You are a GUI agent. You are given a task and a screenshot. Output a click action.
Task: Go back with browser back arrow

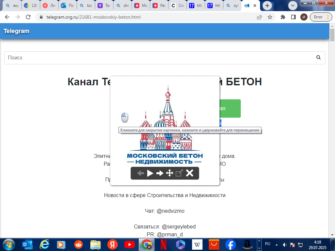[x=7, y=17]
